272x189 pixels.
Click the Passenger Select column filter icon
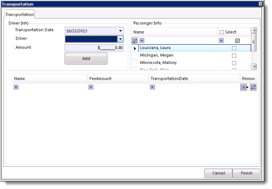(x=221, y=41)
